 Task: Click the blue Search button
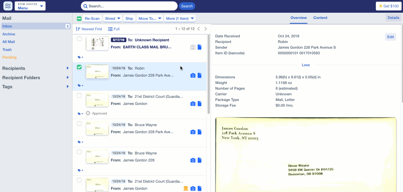(x=187, y=6)
